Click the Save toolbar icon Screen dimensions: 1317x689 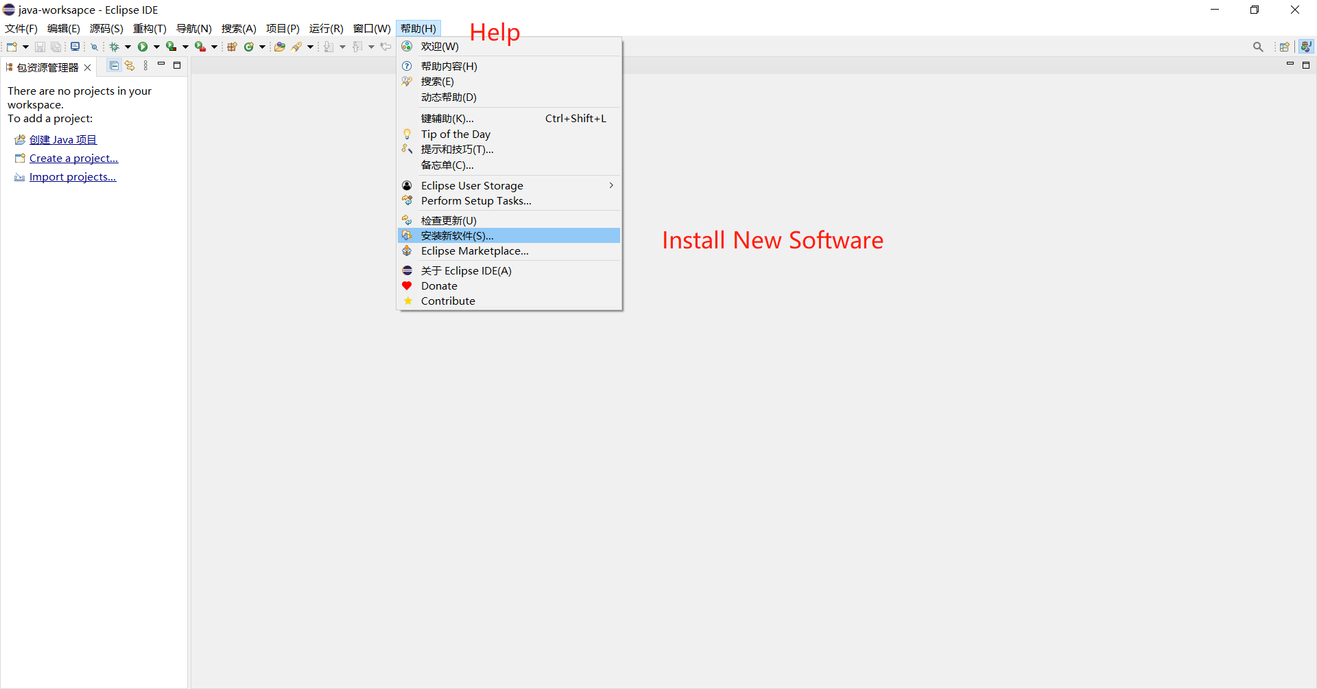click(x=40, y=47)
